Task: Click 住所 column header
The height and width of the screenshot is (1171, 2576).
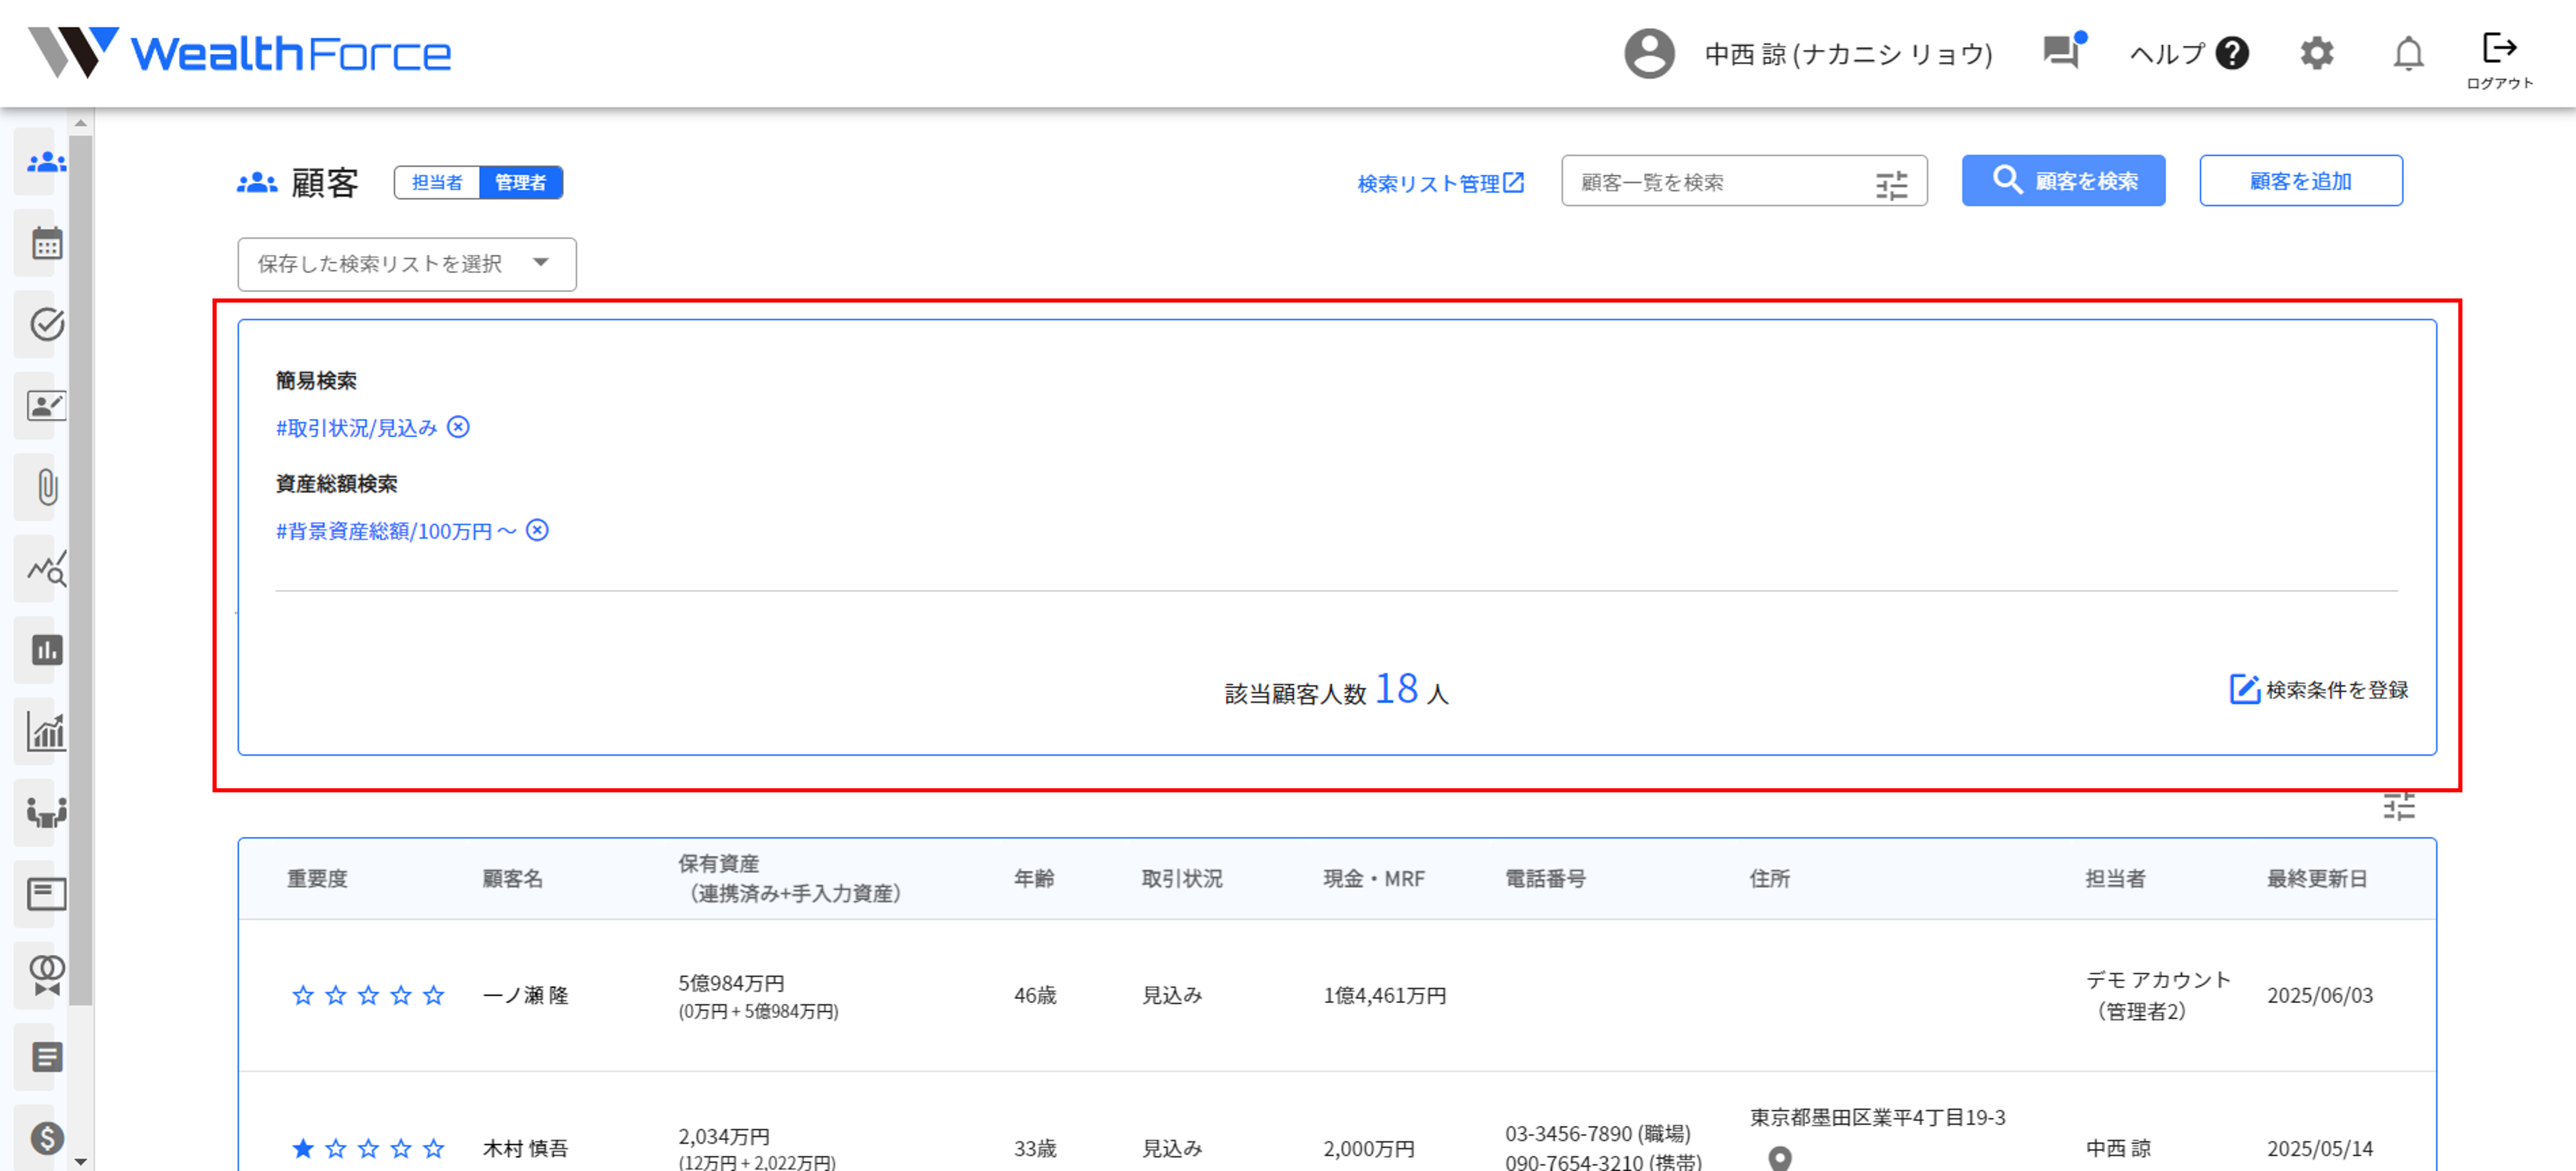Action: coord(1769,878)
